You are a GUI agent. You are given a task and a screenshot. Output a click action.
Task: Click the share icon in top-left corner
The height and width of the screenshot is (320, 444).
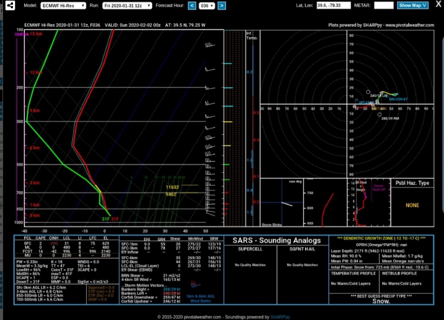pyautogui.click(x=9, y=6)
